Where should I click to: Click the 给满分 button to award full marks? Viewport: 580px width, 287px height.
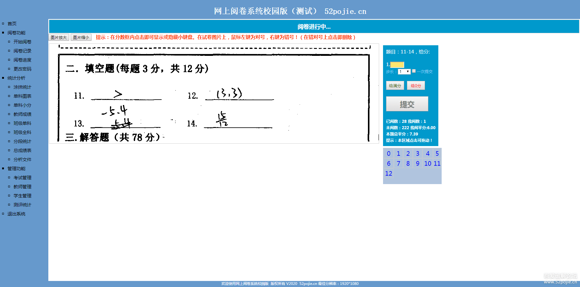click(395, 85)
